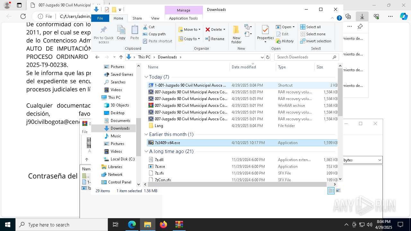Click the Up one level arrow
The image size is (411, 231).
tap(121, 57)
